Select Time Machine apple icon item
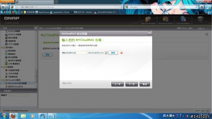This screenshot has height=119, width=212. click(x=11, y=57)
